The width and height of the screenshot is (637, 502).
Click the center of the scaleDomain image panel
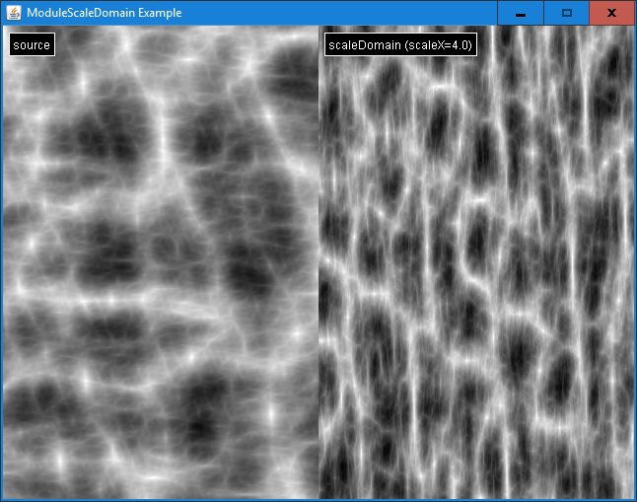[476, 262]
